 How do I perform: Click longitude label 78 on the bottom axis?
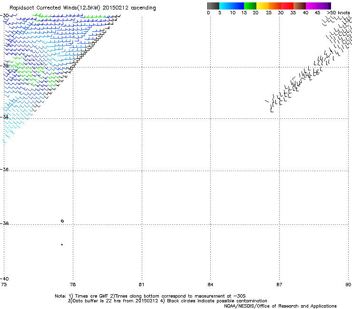(x=73, y=285)
